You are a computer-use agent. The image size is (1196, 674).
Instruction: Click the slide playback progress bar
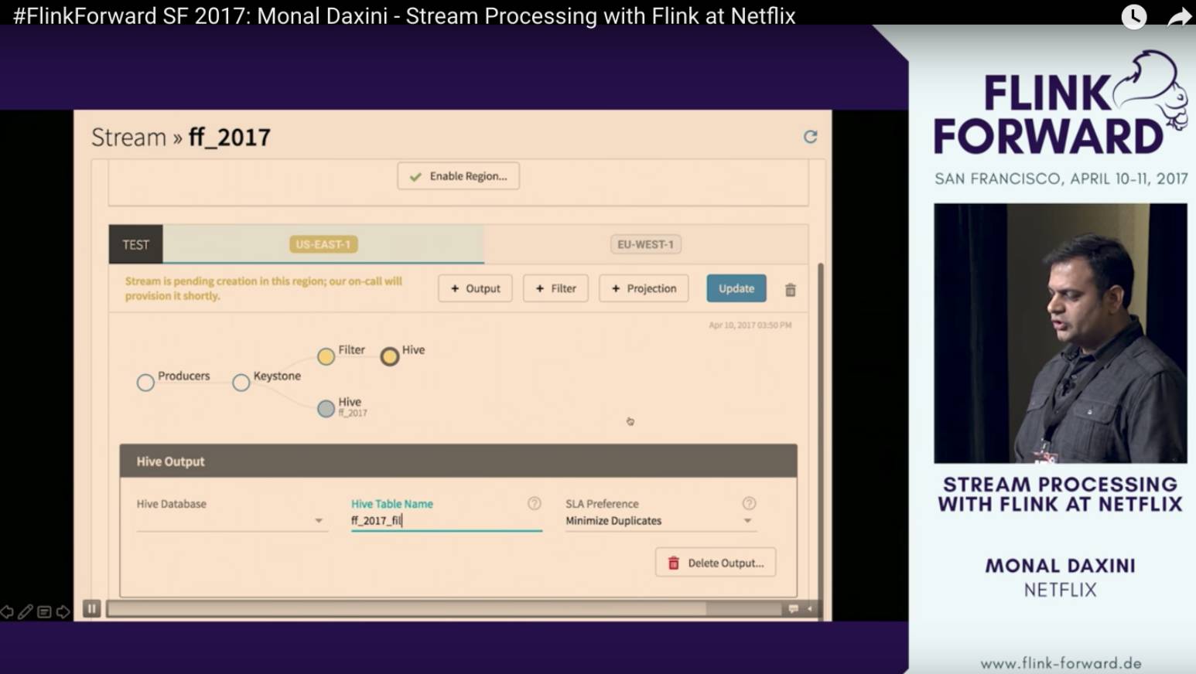pyautogui.click(x=445, y=609)
